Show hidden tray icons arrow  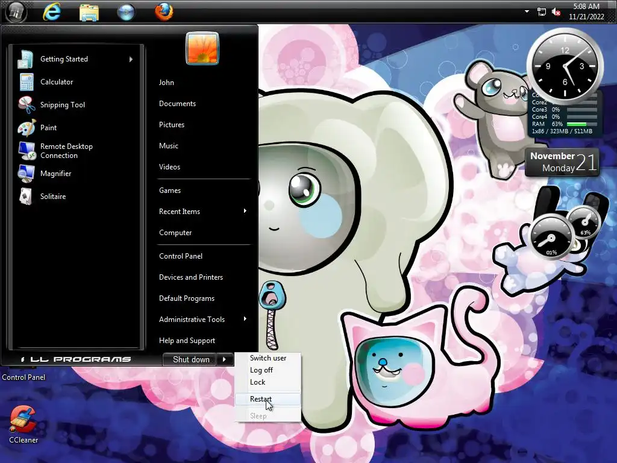[x=527, y=11]
